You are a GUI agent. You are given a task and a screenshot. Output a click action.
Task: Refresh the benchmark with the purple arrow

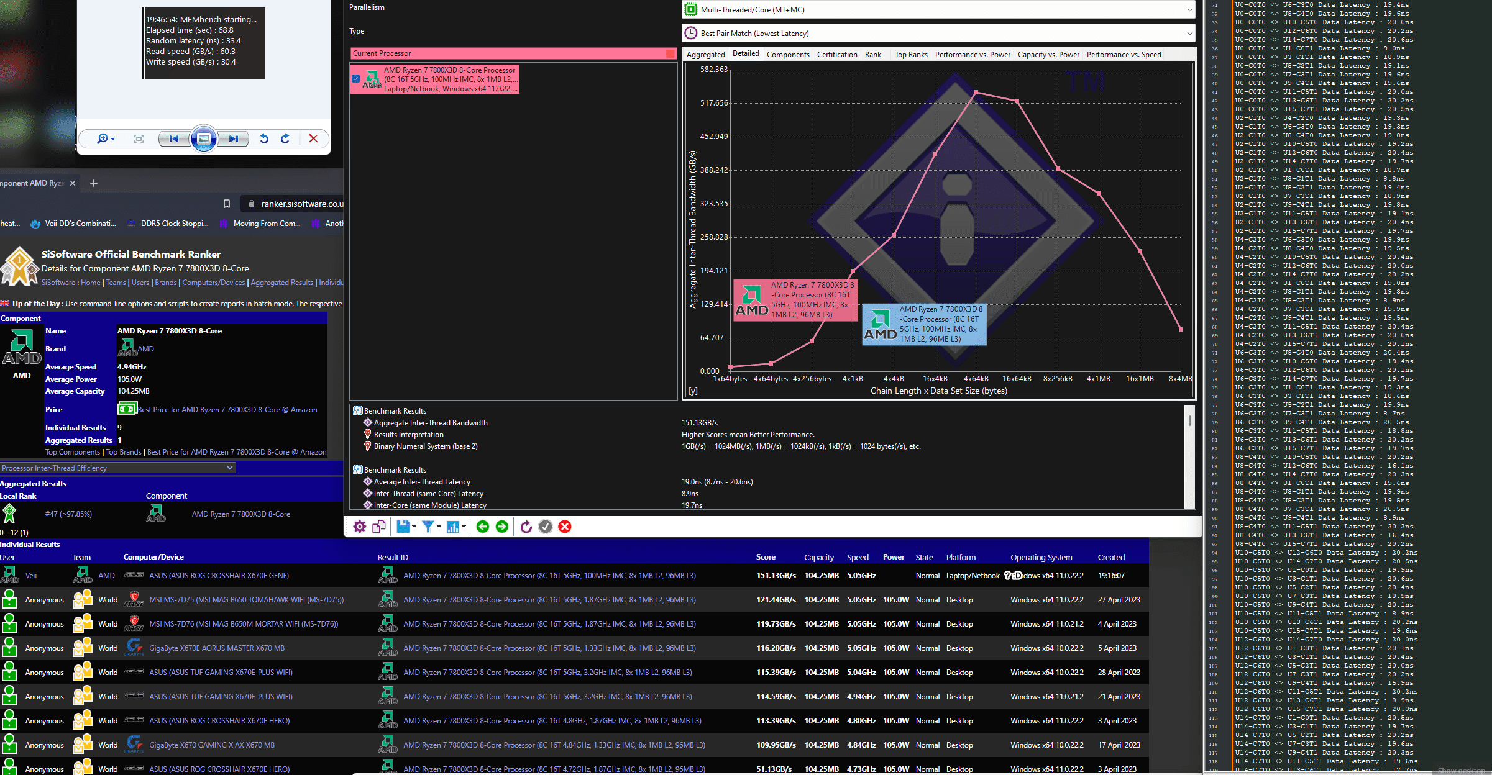526,527
